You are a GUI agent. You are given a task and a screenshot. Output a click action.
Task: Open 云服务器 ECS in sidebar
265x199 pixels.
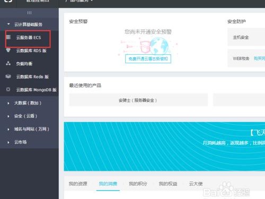tap(28, 38)
